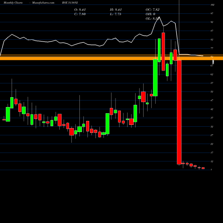Select the "O: 8.41" open value

80,10
